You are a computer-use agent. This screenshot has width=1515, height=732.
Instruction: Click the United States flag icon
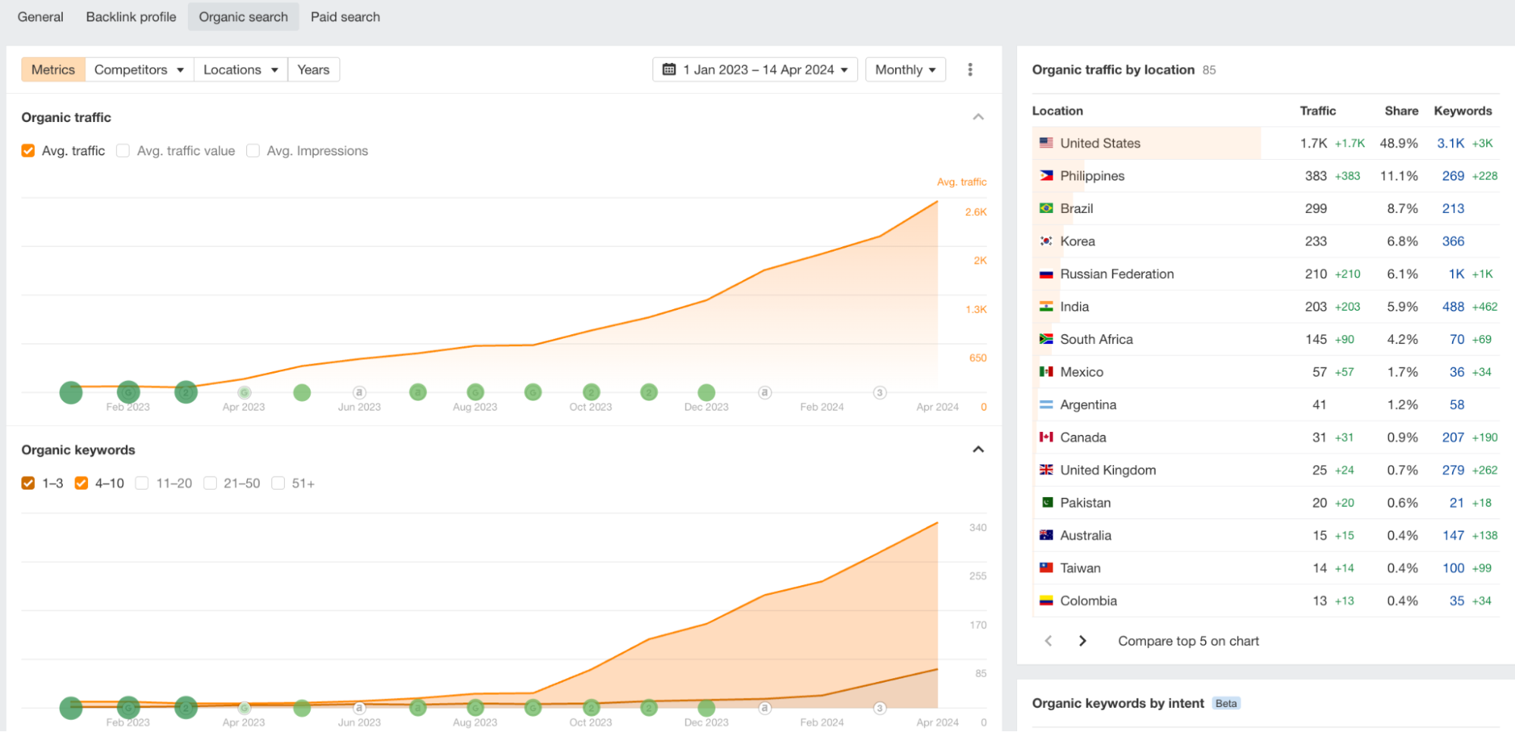click(1046, 142)
